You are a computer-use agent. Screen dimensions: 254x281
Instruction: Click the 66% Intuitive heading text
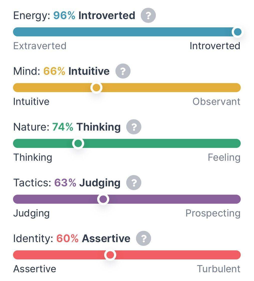click(76, 71)
